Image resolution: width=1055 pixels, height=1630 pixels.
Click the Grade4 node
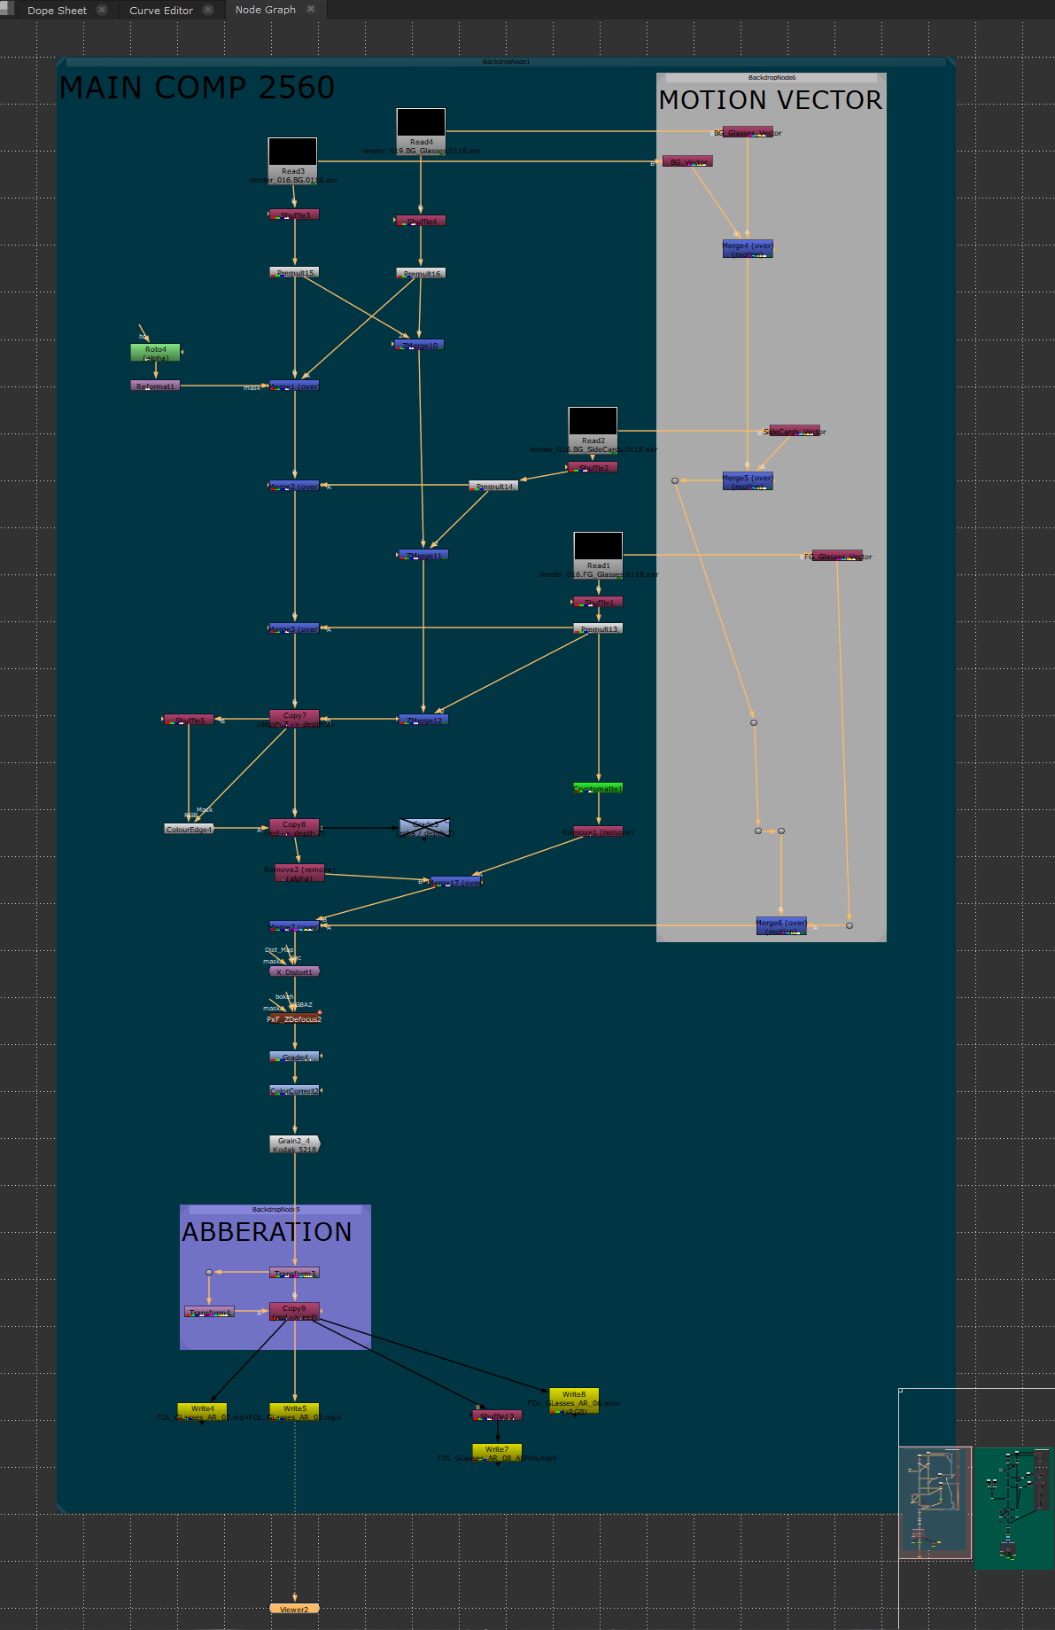coord(294,1057)
